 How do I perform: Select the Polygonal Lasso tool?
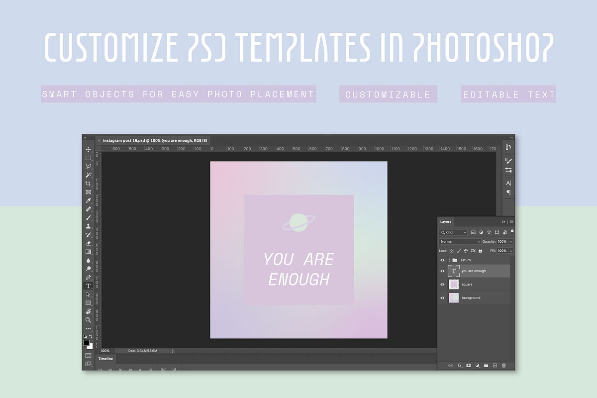88,167
